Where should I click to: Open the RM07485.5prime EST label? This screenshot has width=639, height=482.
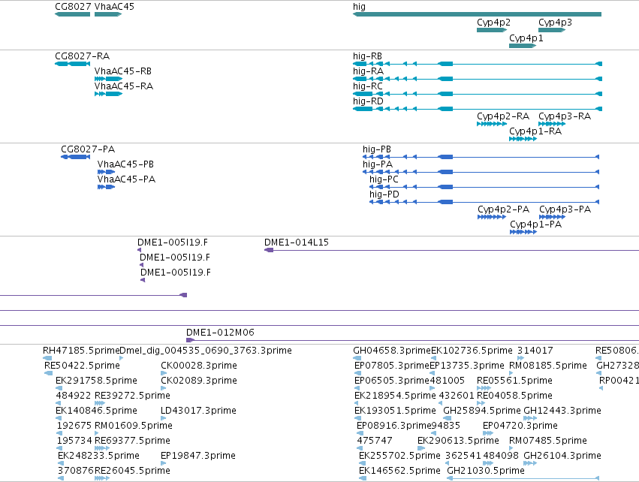tap(548, 441)
